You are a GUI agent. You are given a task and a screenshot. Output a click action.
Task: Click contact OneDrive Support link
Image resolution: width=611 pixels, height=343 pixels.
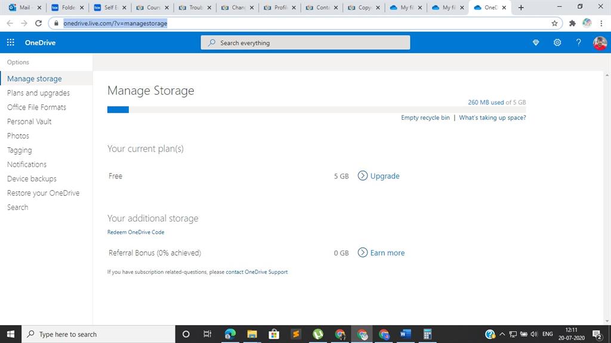[257, 271]
